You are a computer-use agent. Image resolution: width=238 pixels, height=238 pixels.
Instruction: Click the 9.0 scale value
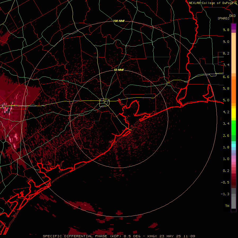pyautogui.click(x=226, y=42)
